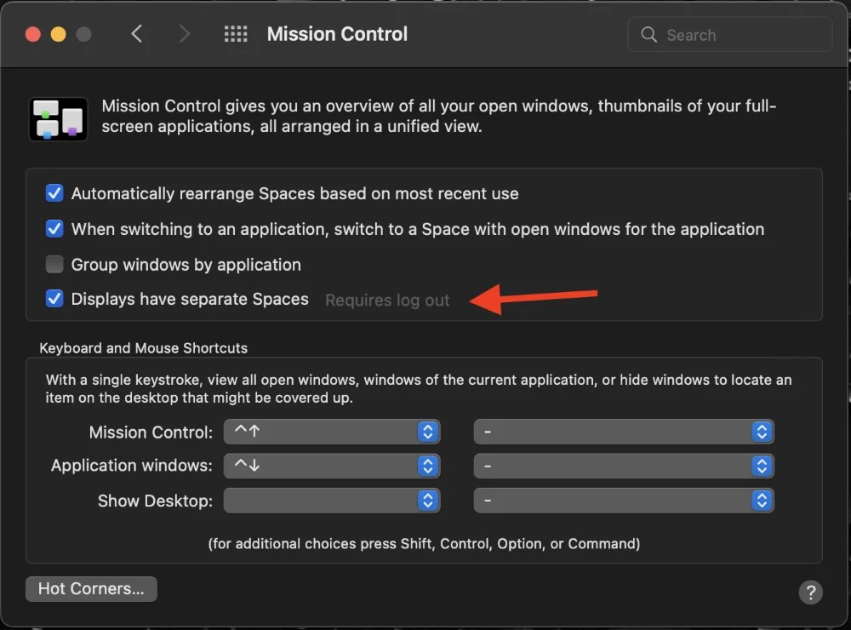Click the Mission Control preference pane icon
851x630 pixels.
(x=58, y=118)
